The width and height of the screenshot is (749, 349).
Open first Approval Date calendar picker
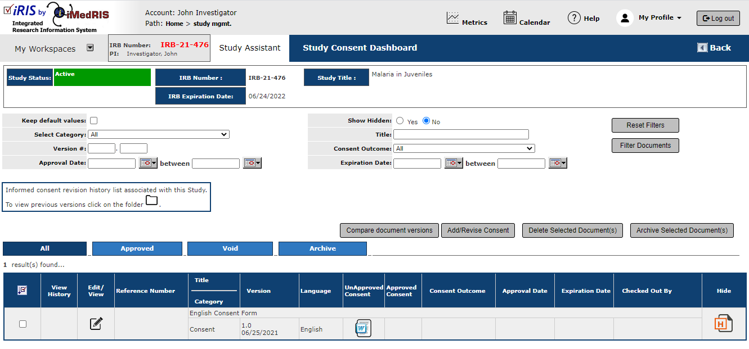pos(149,163)
